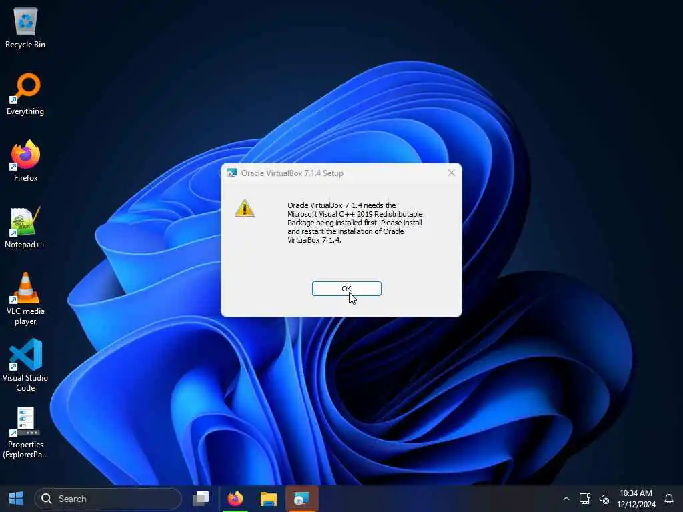The height and width of the screenshot is (512, 683).
Task: Open the network status tray icon
Action: 584,499
